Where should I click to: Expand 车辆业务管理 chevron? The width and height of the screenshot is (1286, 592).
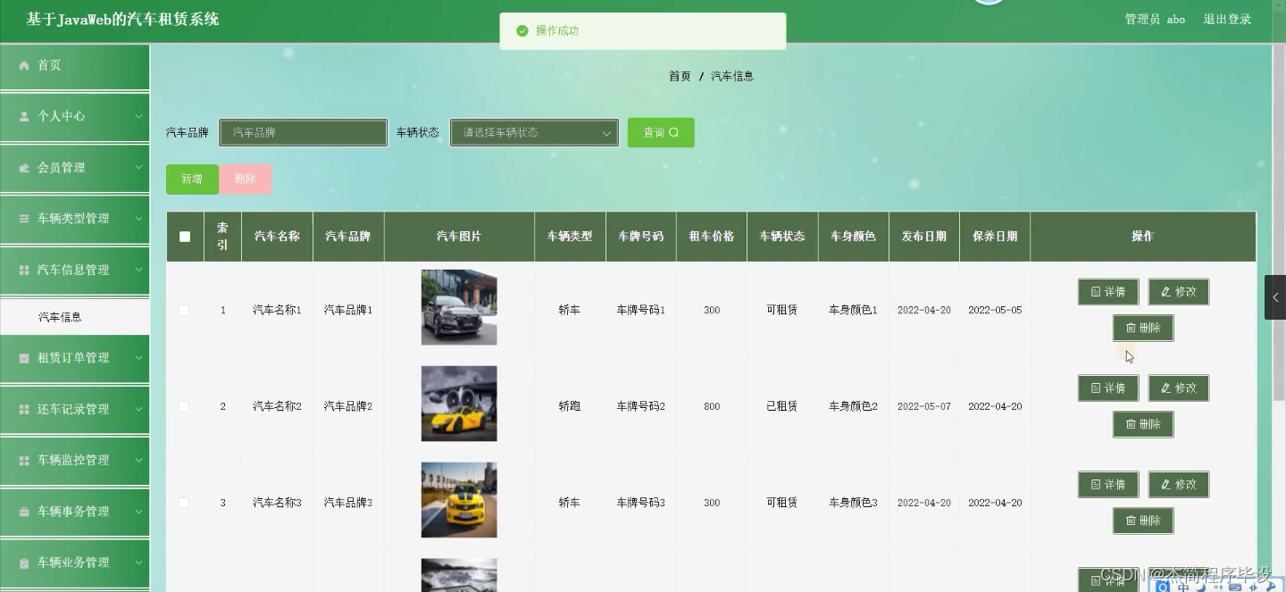tap(138, 563)
